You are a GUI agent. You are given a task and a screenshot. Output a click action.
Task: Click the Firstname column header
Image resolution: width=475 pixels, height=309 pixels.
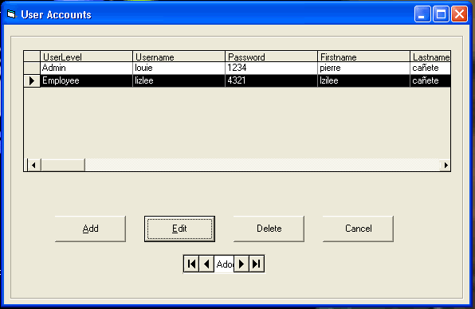point(364,57)
